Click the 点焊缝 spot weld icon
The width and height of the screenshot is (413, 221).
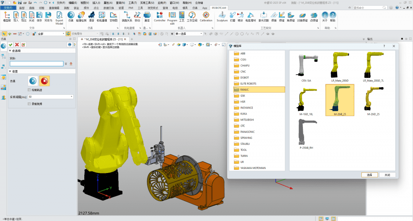[x=314, y=16]
